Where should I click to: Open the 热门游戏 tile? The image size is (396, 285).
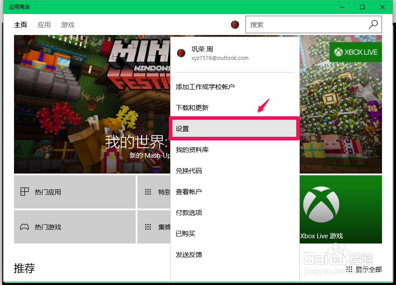pyautogui.click(x=75, y=227)
